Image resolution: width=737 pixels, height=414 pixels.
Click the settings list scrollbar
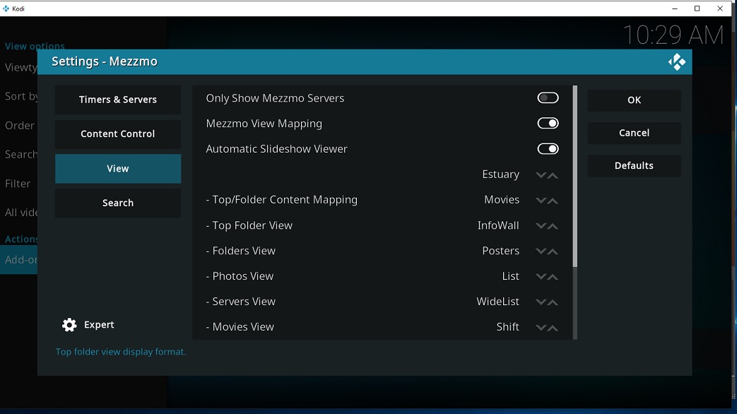(x=574, y=176)
